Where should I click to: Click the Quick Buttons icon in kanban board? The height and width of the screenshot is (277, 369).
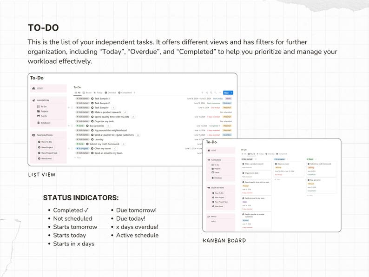coord(209,188)
